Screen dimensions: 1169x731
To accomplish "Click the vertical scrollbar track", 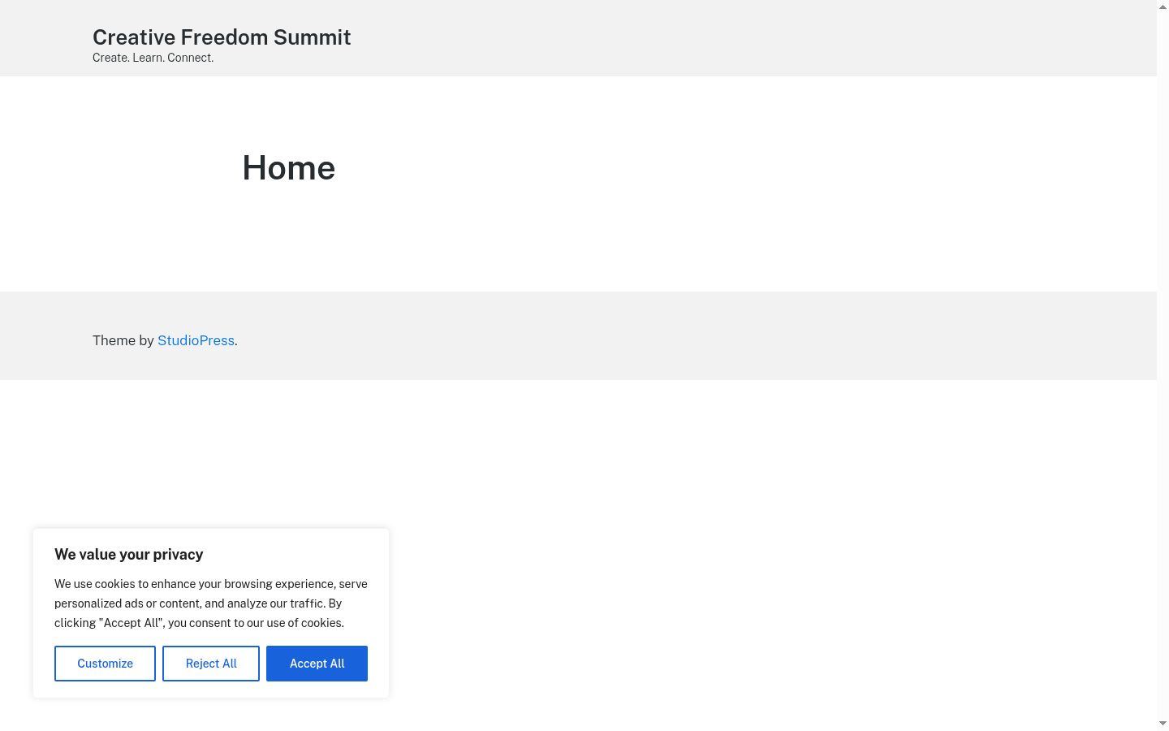I will click(1163, 365).
